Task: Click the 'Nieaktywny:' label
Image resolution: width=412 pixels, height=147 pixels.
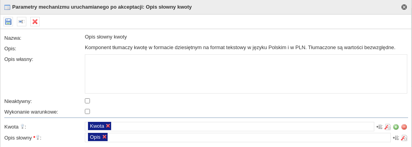Action: click(18, 101)
